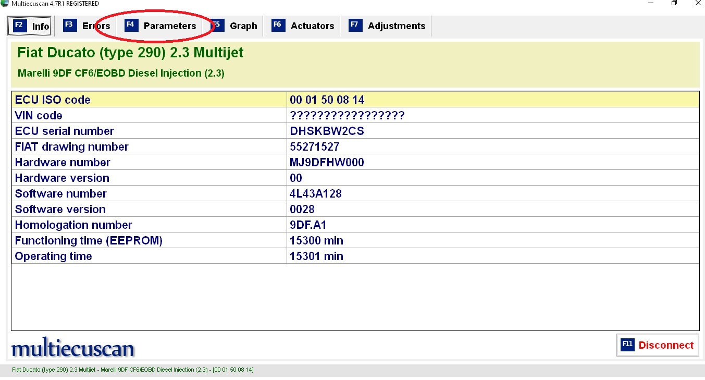Click the Multiecuscan title bar app icon
The height and width of the screenshot is (380, 705).
click(x=5, y=4)
